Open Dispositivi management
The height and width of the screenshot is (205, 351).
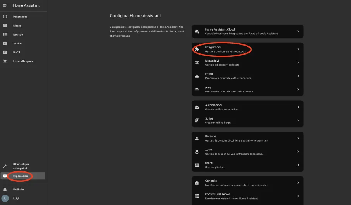point(247,63)
